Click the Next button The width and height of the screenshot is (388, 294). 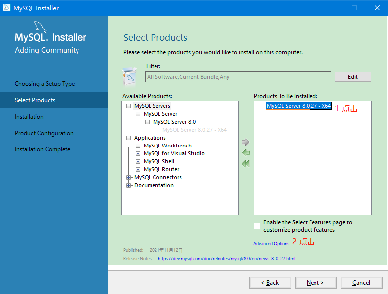pos(315,283)
